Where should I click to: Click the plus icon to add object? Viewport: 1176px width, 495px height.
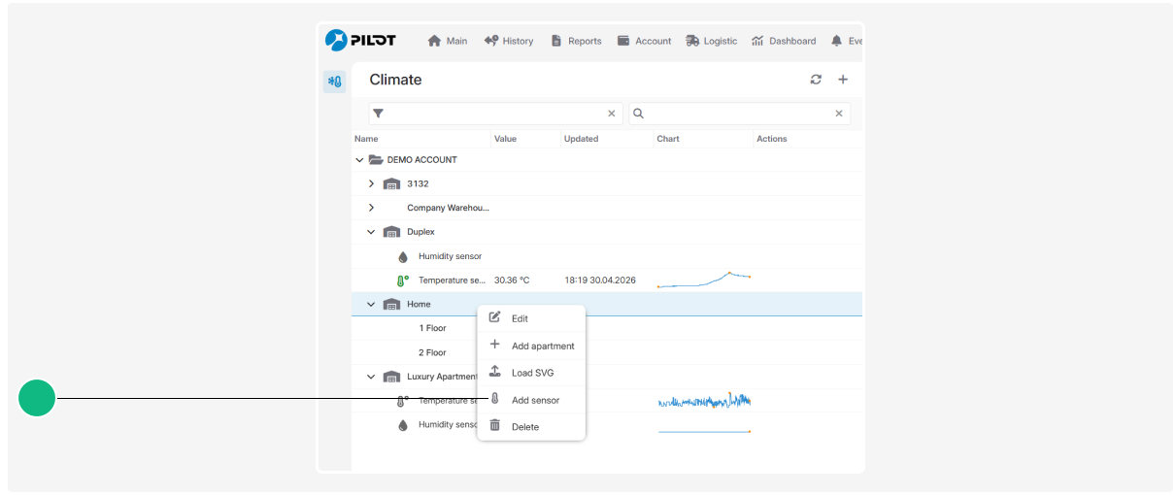pos(843,80)
